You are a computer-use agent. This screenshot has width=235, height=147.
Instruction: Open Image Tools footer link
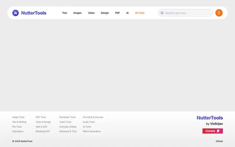coord(18,117)
